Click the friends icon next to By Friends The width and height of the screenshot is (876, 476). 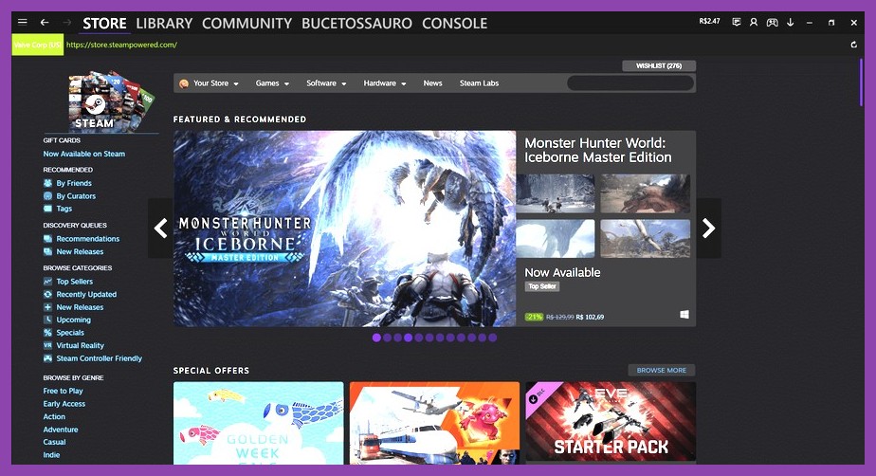point(48,183)
